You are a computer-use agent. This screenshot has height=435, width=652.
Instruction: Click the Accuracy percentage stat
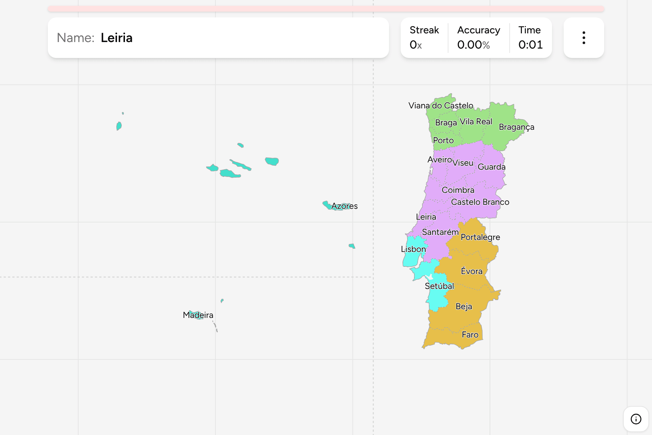(x=478, y=38)
